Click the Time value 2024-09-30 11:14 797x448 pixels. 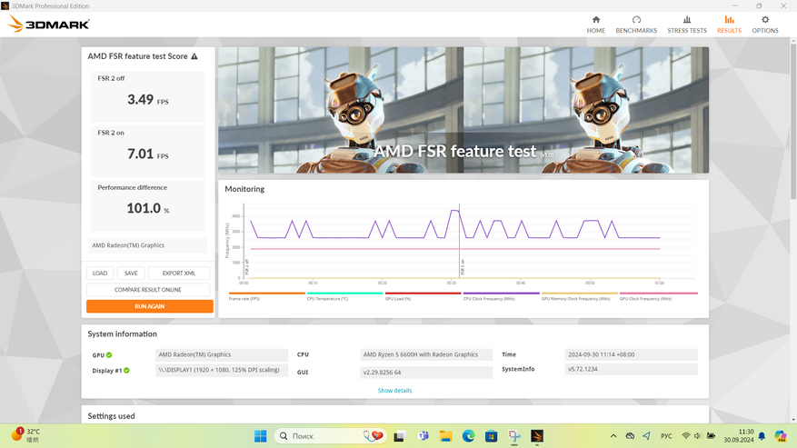631,354
